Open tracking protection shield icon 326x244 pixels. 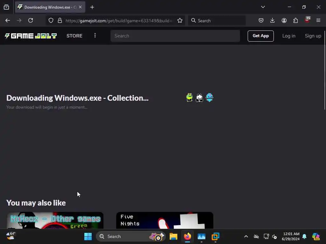51,21
